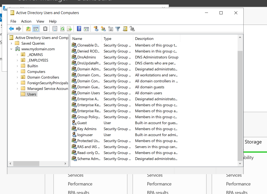Viewport: 267px width, 194px height.
Task: Create a new organizational unit from the toolbar
Action: pos(111,29)
